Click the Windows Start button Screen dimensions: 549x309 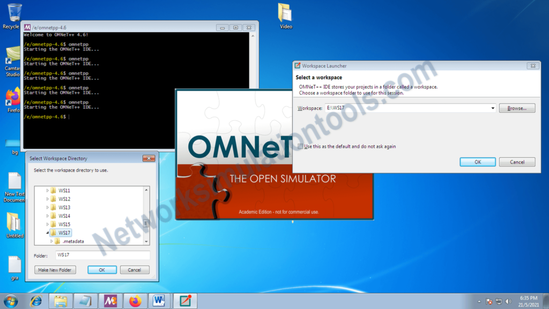tap(10, 301)
